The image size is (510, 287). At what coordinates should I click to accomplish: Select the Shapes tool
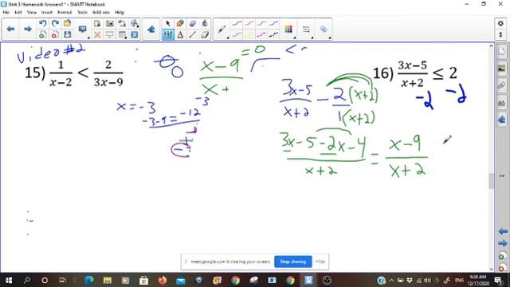click(180, 23)
